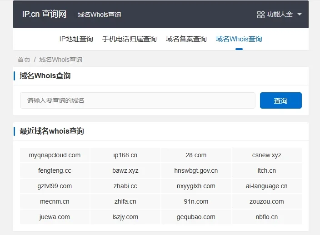The height and width of the screenshot is (235, 320).
Task: Choose the juewa.com recent domain
Action: pyautogui.click(x=55, y=217)
